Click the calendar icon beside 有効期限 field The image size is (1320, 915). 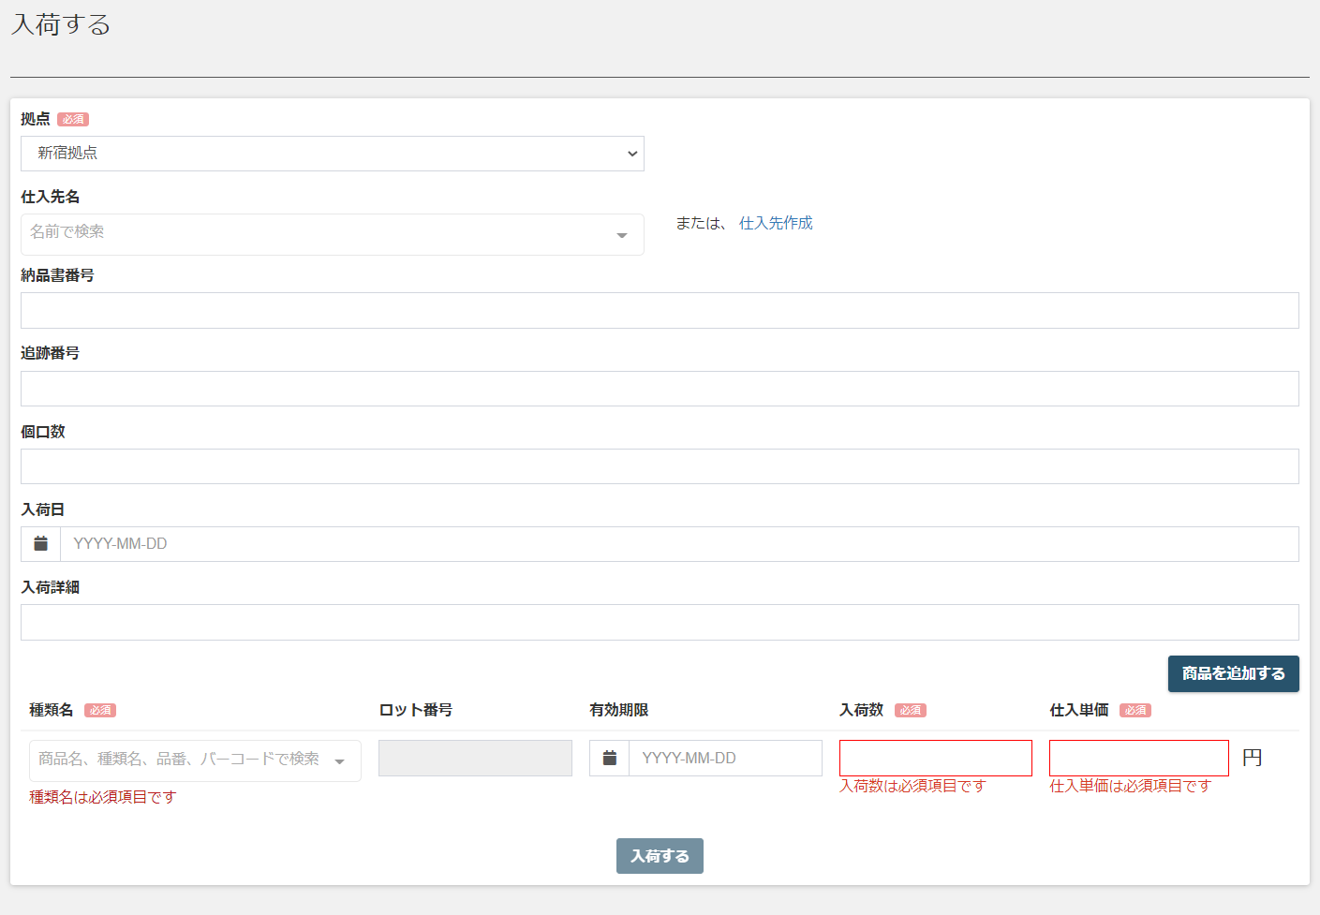click(609, 759)
